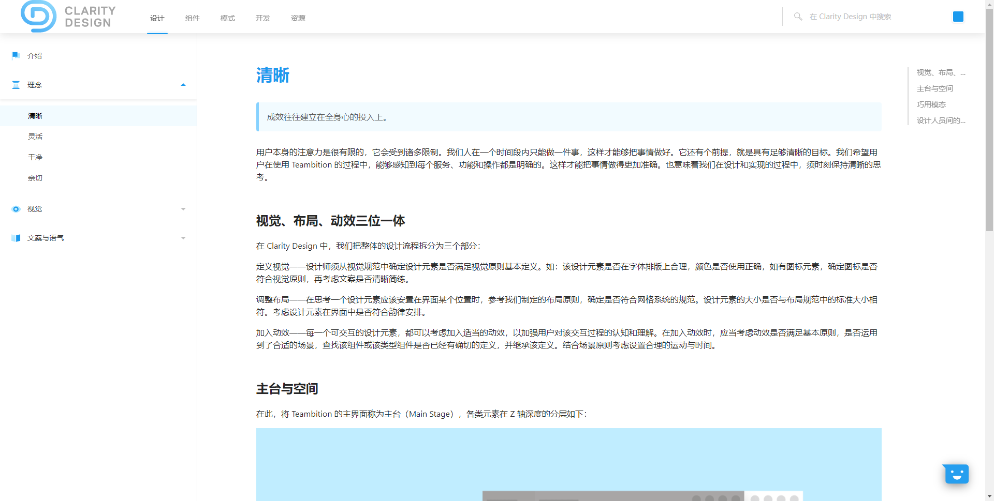
Task: Open the chat robot assistant icon
Action: point(956,474)
